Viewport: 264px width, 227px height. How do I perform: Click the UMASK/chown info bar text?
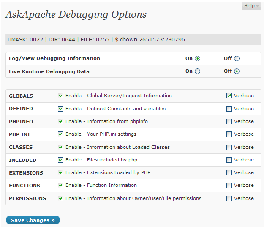[x=96, y=40]
